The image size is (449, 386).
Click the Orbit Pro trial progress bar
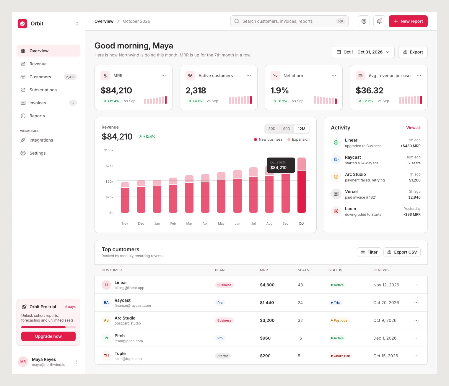[x=48, y=327]
